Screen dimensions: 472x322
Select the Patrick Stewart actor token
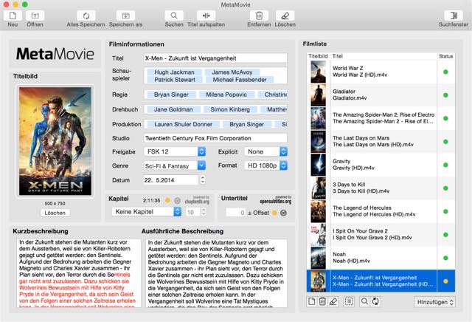pyautogui.click(x=175, y=80)
